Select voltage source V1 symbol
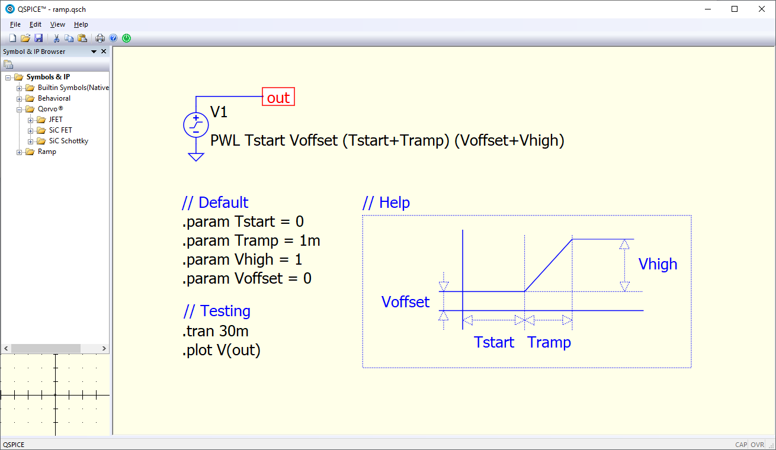This screenshot has height=450, width=776. [196, 125]
